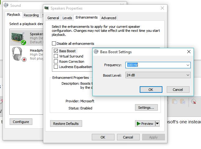This screenshot has width=201, height=149.
Task: Switch to the Advanced tab
Action: (x=109, y=18)
